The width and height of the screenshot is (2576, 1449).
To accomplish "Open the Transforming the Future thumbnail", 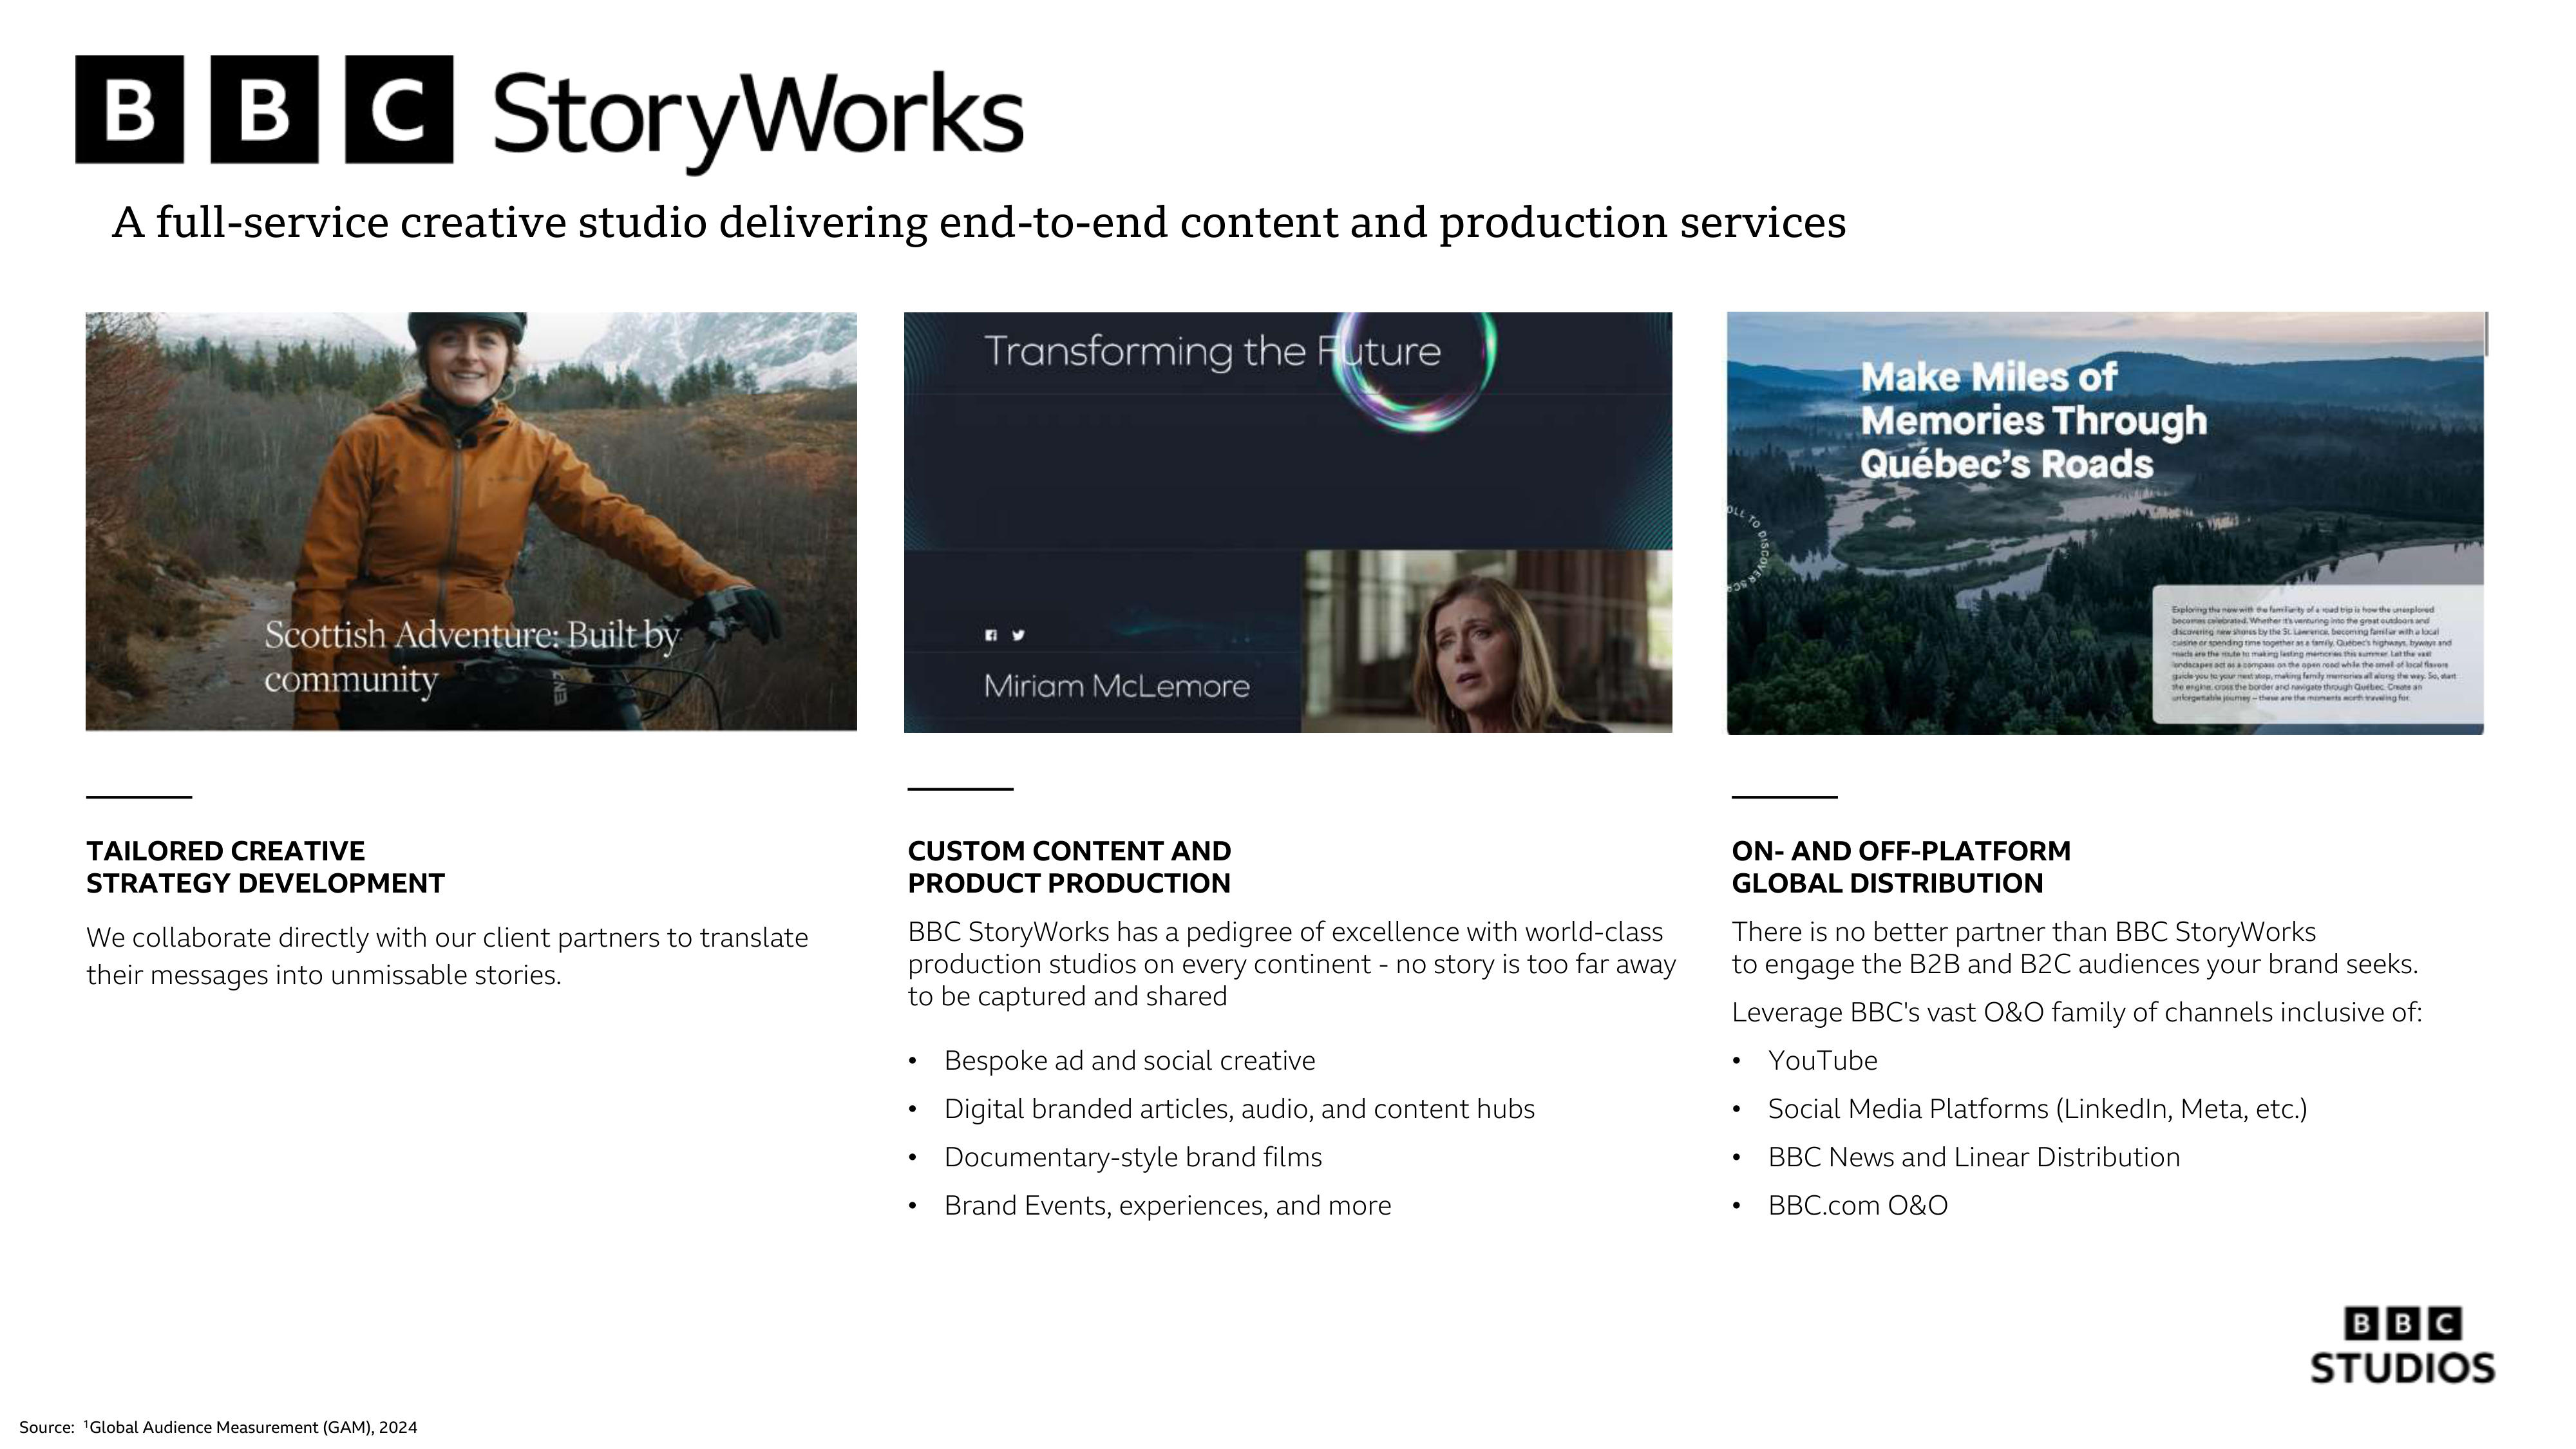I will 1287,522.
